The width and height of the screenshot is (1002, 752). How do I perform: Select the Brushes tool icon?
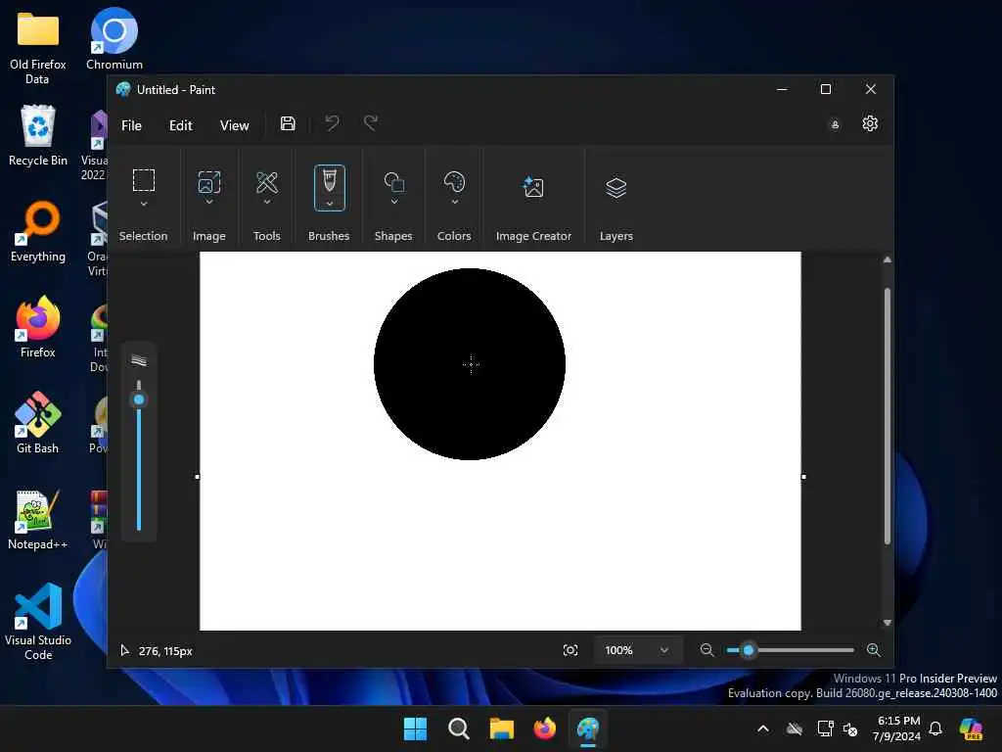tap(330, 180)
